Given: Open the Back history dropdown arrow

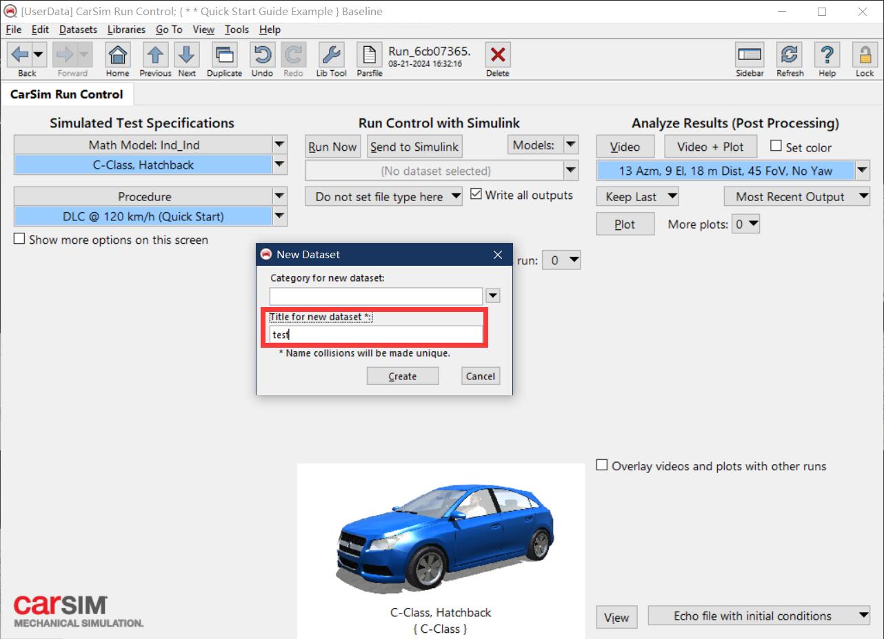Looking at the screenshot, I should [39, 54].
